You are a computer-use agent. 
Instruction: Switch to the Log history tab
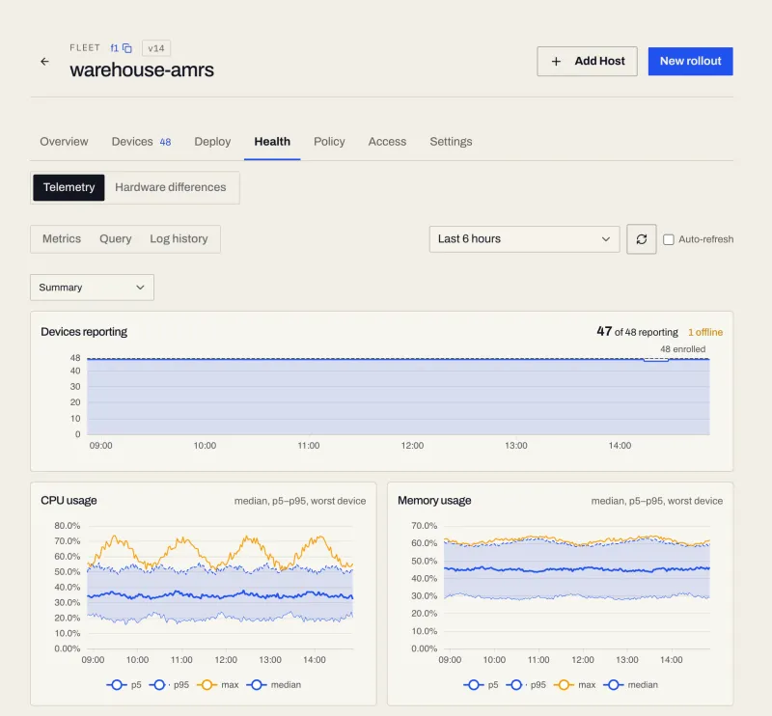coord(179,239)
